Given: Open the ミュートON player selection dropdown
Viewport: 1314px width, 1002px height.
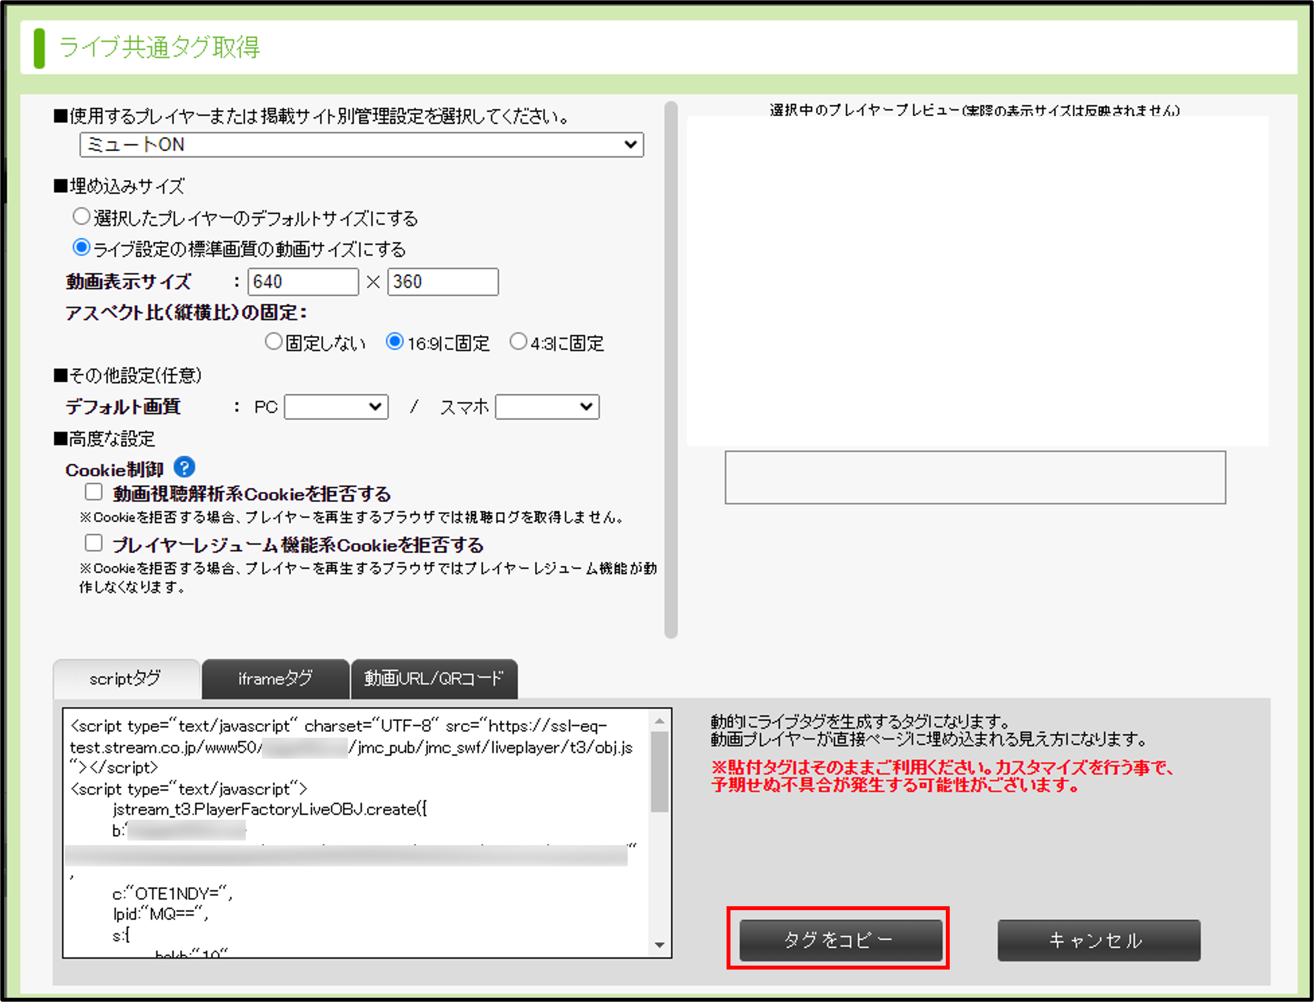Looking at the screenshot, I should pyautogui.click(x=361, y=145).
